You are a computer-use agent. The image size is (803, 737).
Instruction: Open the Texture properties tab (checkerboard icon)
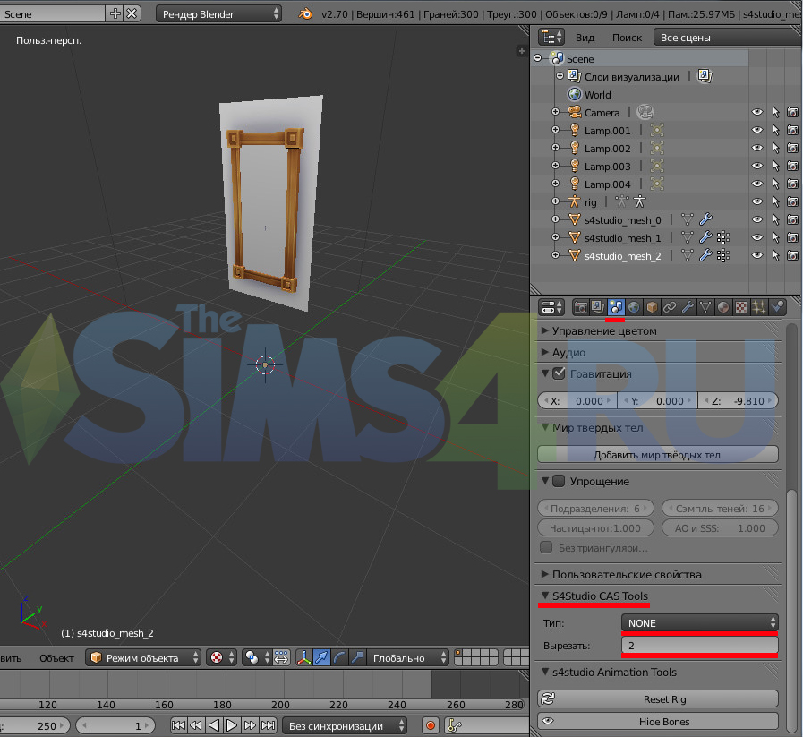pos(741,307)
